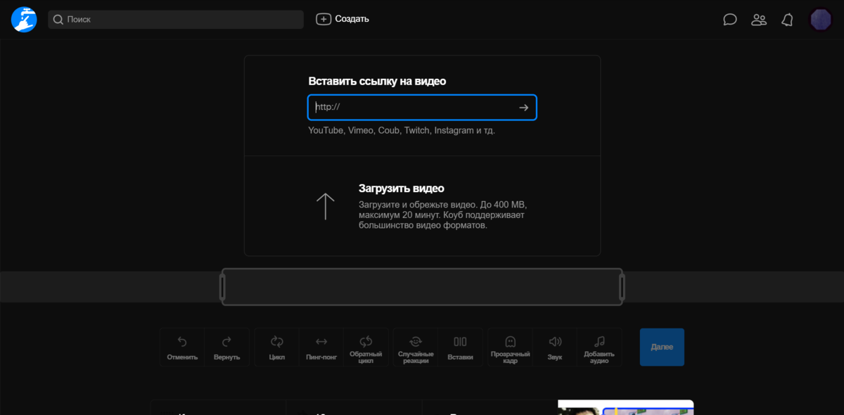This screenshot has height=415, width=844.
Task: Click the Вернуть redo tool
Action: 226,347
